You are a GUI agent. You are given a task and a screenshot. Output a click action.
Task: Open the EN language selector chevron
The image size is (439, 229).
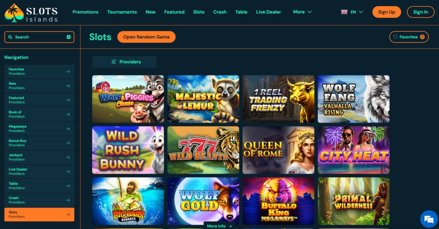click(x=361, y=12)
